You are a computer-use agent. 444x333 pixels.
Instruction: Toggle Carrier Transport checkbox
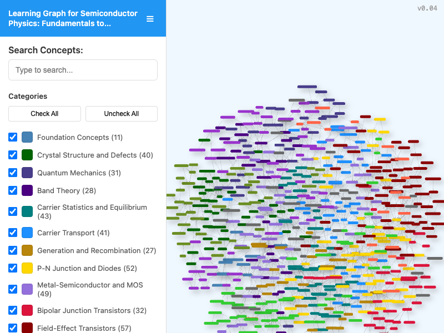(x=13, y=233)
